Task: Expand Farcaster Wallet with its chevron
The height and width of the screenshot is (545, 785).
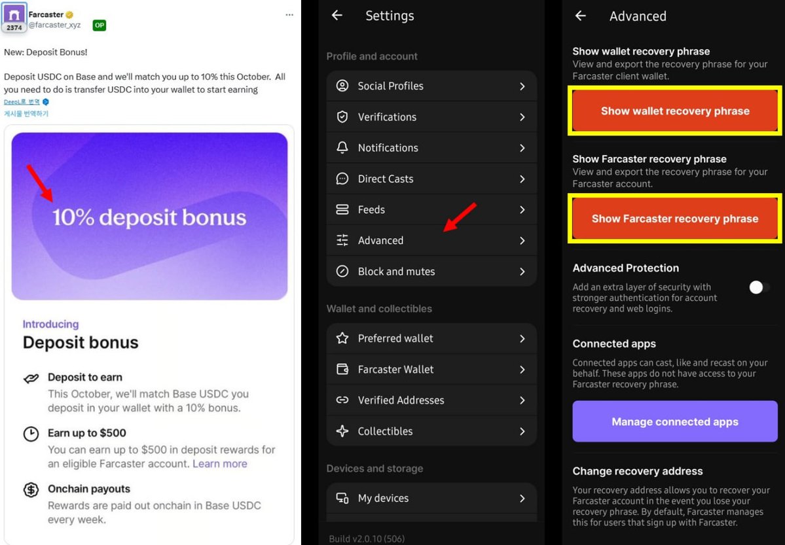Action: coord(522,370)
